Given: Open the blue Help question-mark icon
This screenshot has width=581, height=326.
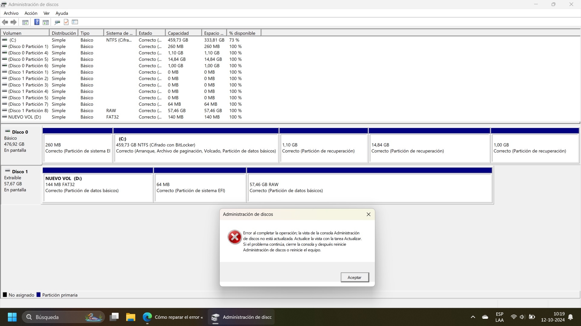Looking at the screenshot, I should click(x=37, y=22).
